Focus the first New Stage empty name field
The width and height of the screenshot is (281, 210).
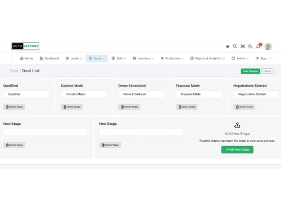click(46, 132)
